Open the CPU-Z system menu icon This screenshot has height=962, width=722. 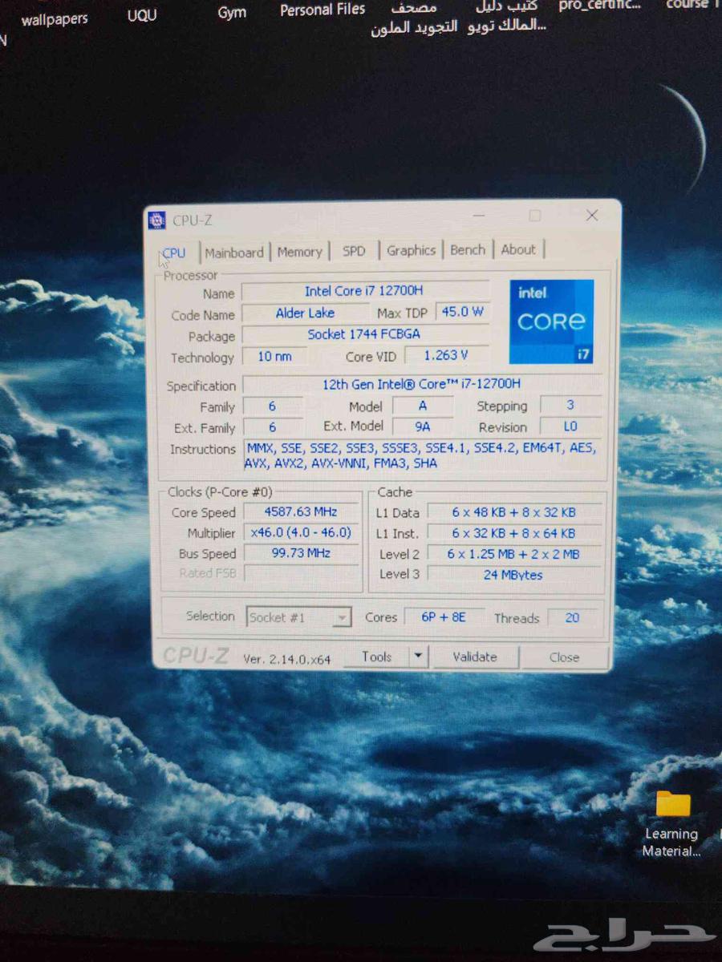click(157, 219)
